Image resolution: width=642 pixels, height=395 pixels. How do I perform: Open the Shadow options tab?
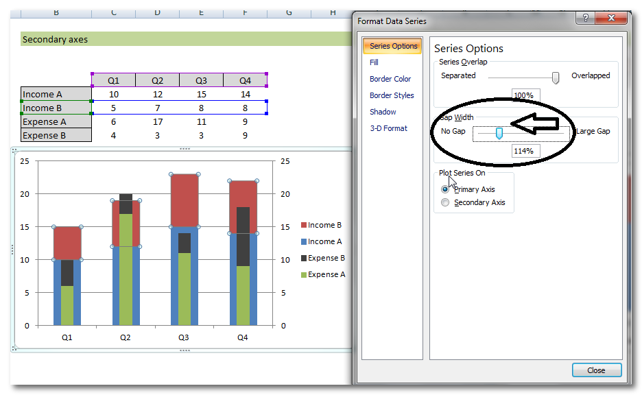tap(383, 112)
